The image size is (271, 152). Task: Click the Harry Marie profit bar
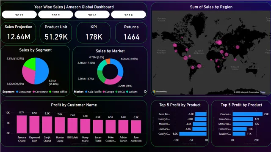click(x=85, y=126)
